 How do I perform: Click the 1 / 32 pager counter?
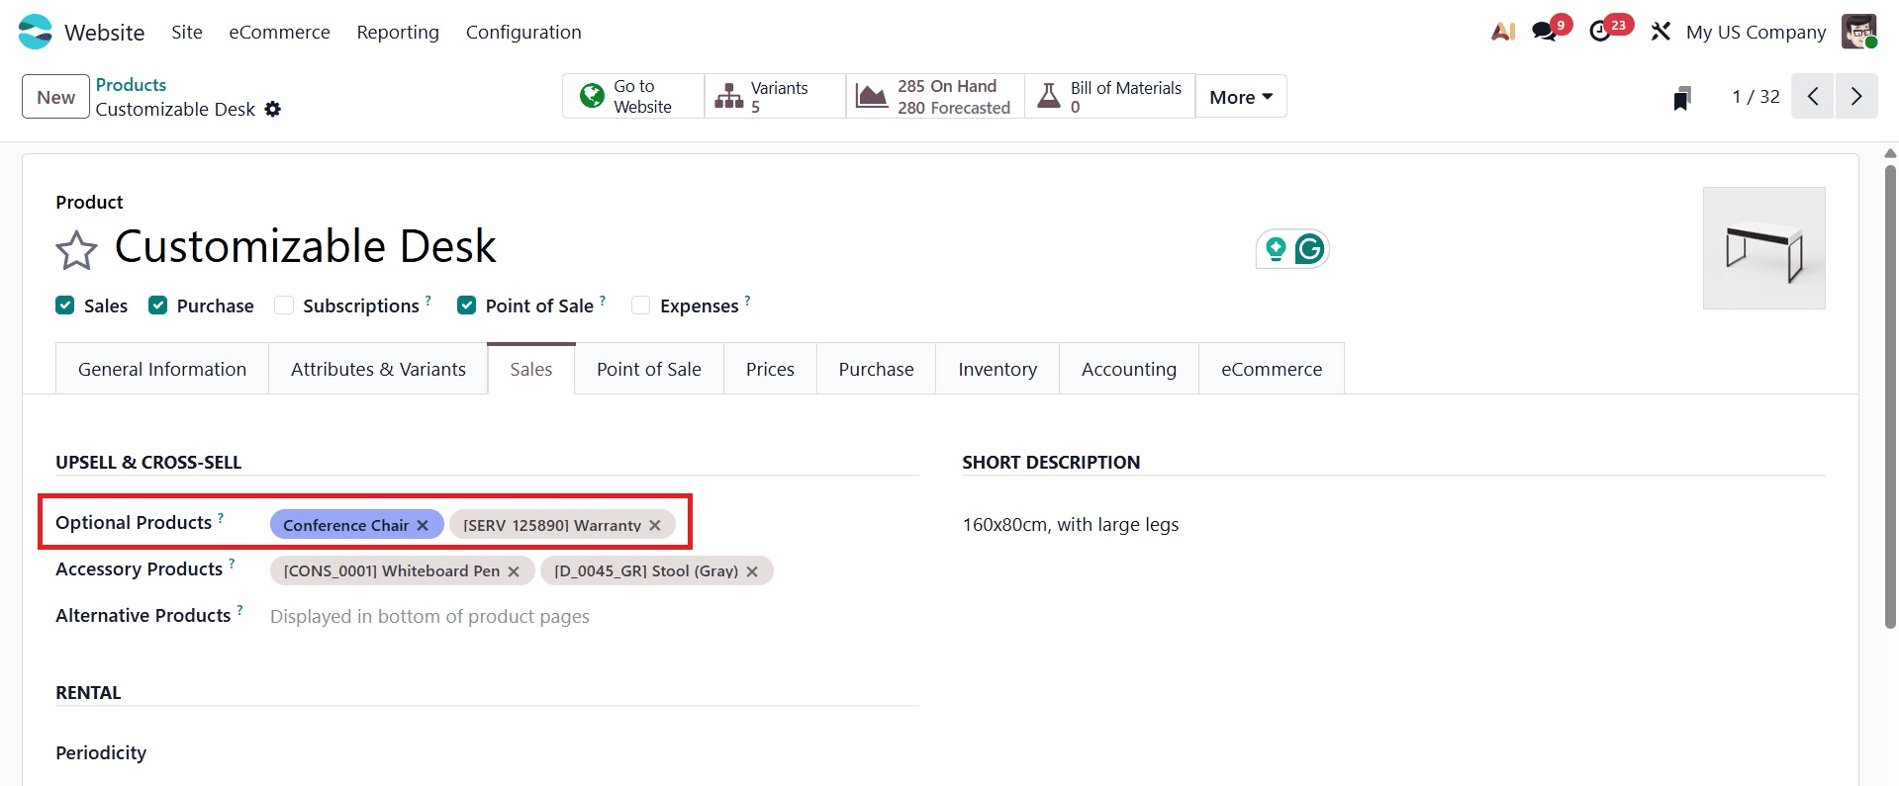pyautogui.click(x=1756, y=96)
